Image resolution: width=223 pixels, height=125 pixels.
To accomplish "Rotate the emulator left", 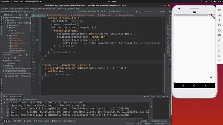I will (x=219, y=25).
